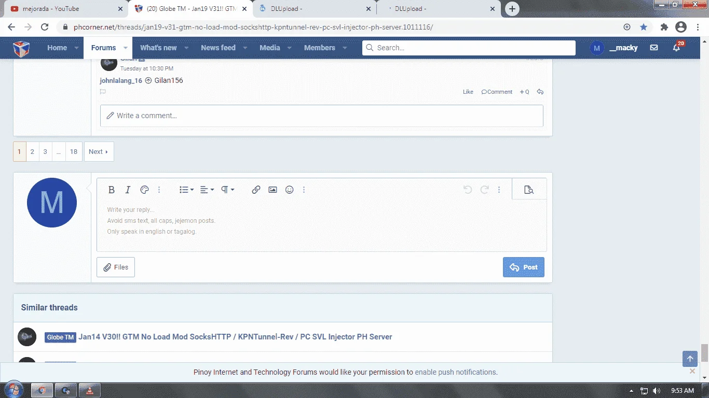This screenshot has width=709, height=398.
Task: Open the News feed navigation item
Action: click(218, 48)
